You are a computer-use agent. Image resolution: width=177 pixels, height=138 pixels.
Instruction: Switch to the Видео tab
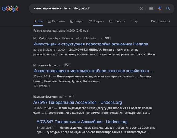coord(77,21)
